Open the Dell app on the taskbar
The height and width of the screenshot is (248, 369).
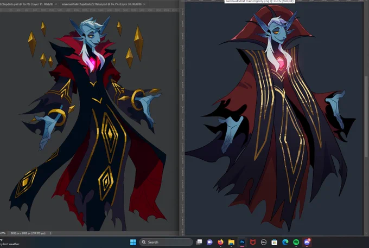coord(264,242)
